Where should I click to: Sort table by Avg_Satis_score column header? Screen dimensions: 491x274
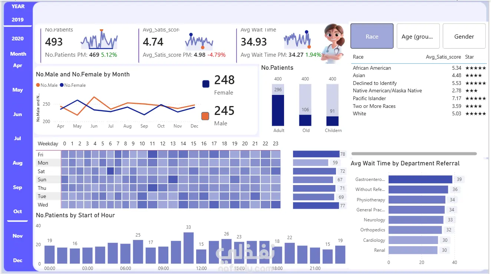point(443,57)
